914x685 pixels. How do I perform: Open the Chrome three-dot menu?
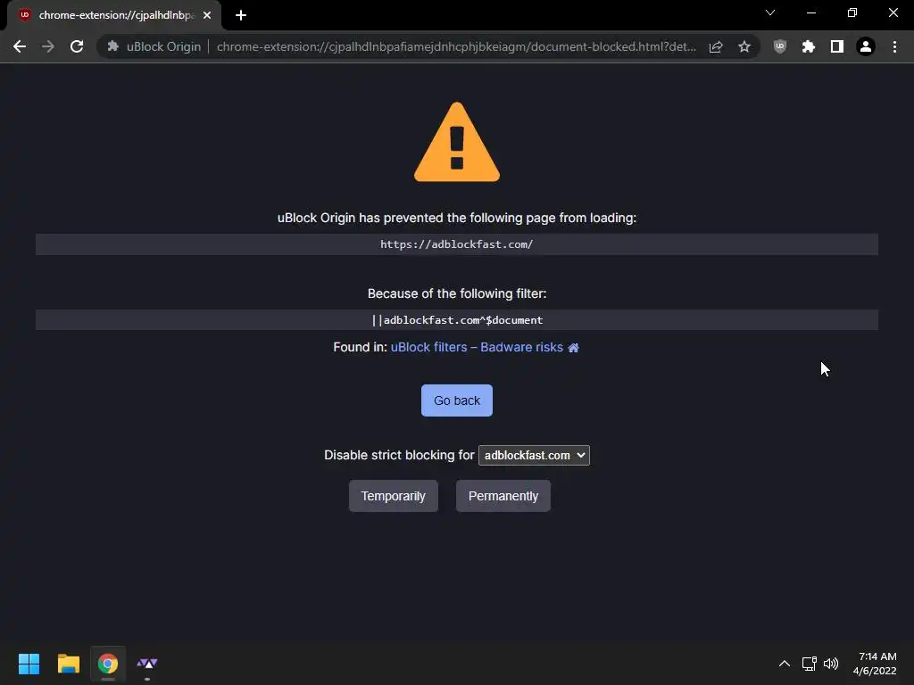click(x=894, y=46)
